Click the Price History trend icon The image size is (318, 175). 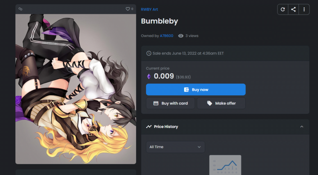pyautogui.click(x=149, y=126)
